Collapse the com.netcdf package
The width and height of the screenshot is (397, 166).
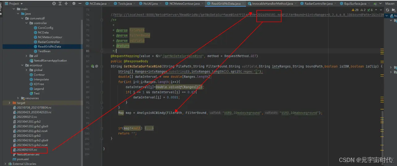click(23, 18)
